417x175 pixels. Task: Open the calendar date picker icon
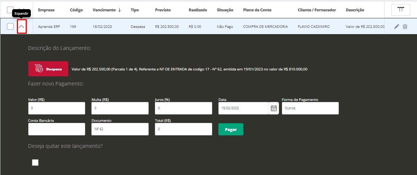pyautogui.click(x=274, y=108)
